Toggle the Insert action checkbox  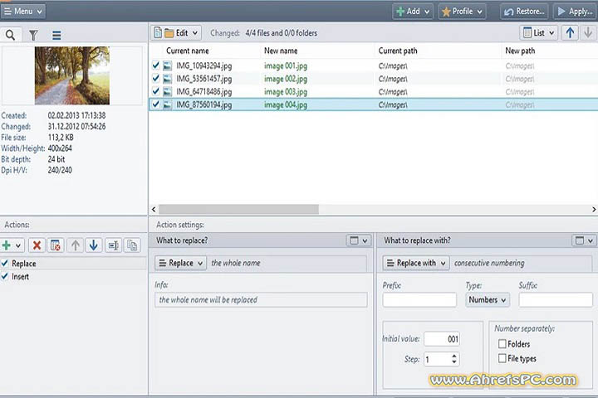pyautogui.click(x=5, y=276)
